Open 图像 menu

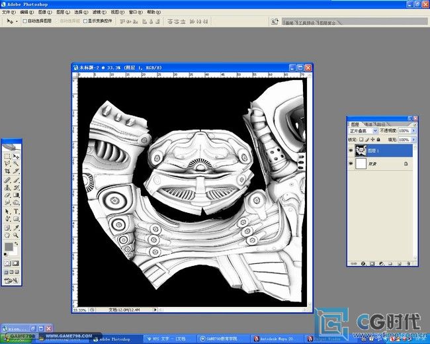click(45, 12)
